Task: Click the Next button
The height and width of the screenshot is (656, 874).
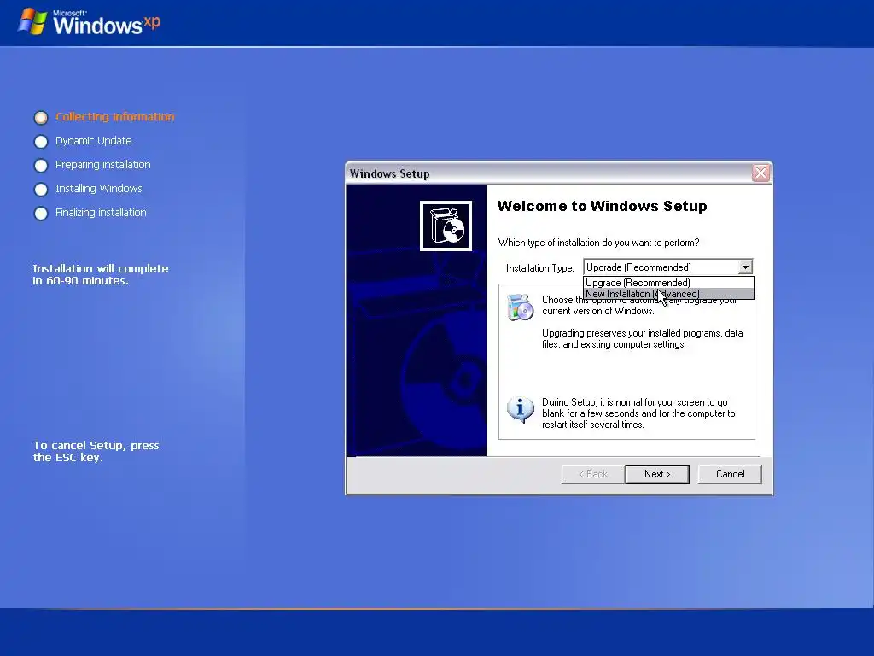Action: pyautogui.click(x=657, y=474)
